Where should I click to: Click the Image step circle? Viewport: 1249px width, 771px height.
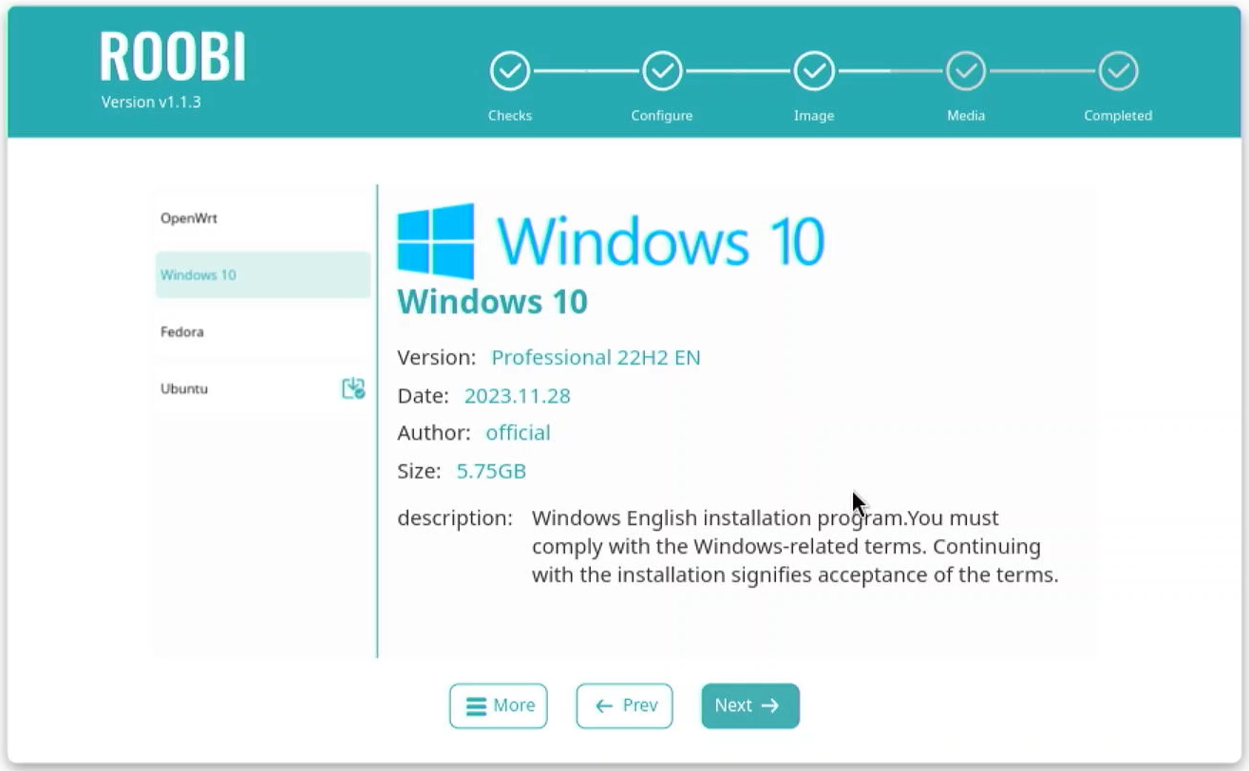(x=814, y=71)
